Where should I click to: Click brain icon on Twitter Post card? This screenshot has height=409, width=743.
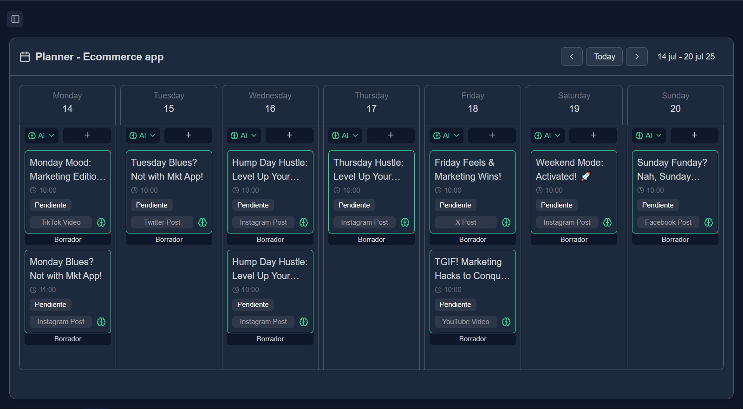tap(202, 222)
